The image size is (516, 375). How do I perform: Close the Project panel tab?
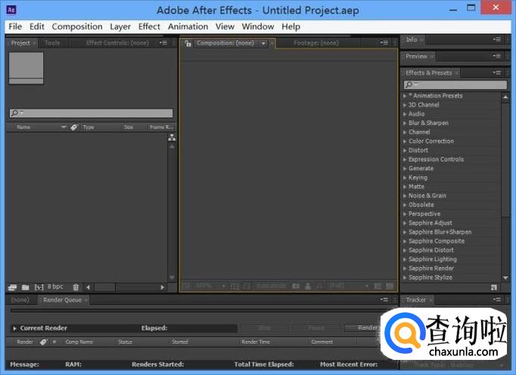(x=35, y=43)
